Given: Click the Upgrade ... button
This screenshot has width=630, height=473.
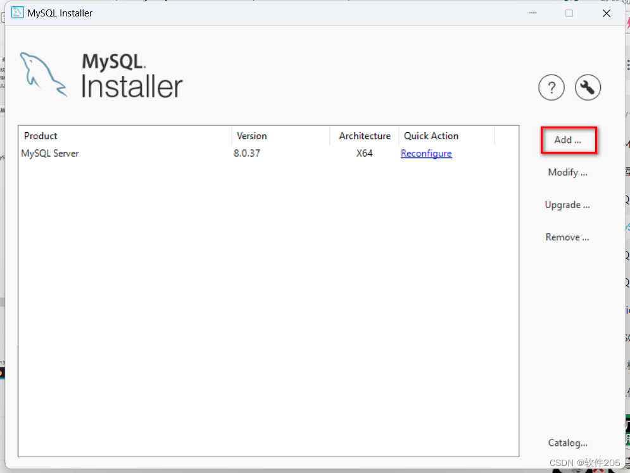Looking at the screenshot, I should [567, 205].
